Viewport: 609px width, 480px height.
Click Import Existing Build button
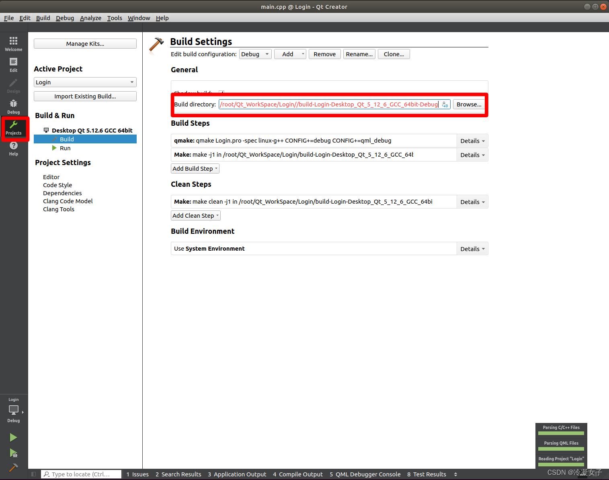point(85,96)
